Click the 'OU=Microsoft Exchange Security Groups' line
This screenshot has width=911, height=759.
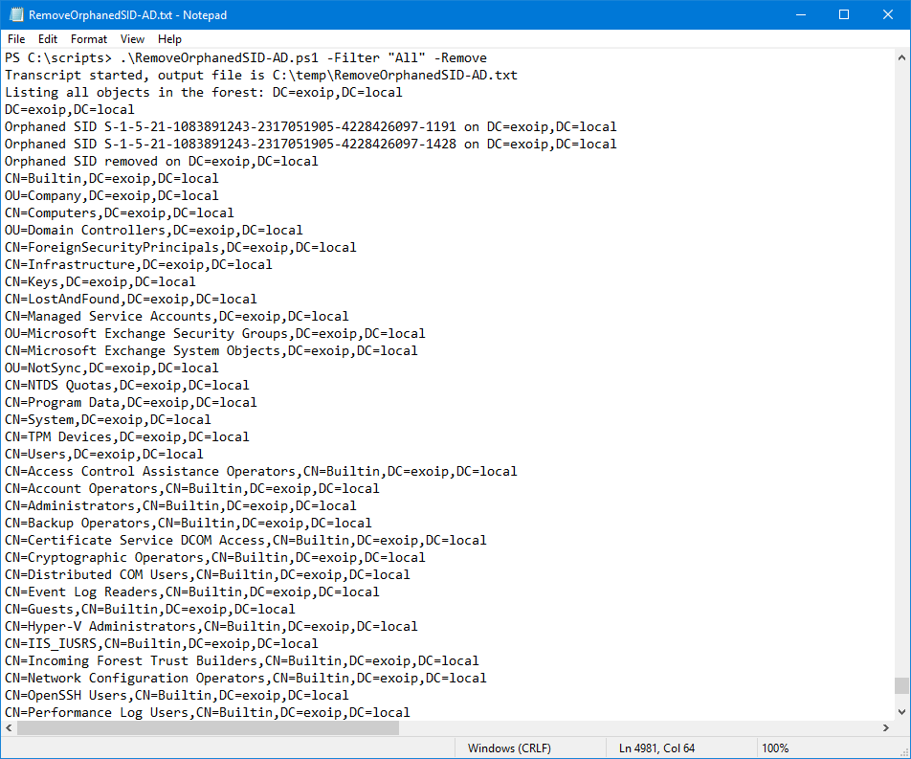pos(215,334)
